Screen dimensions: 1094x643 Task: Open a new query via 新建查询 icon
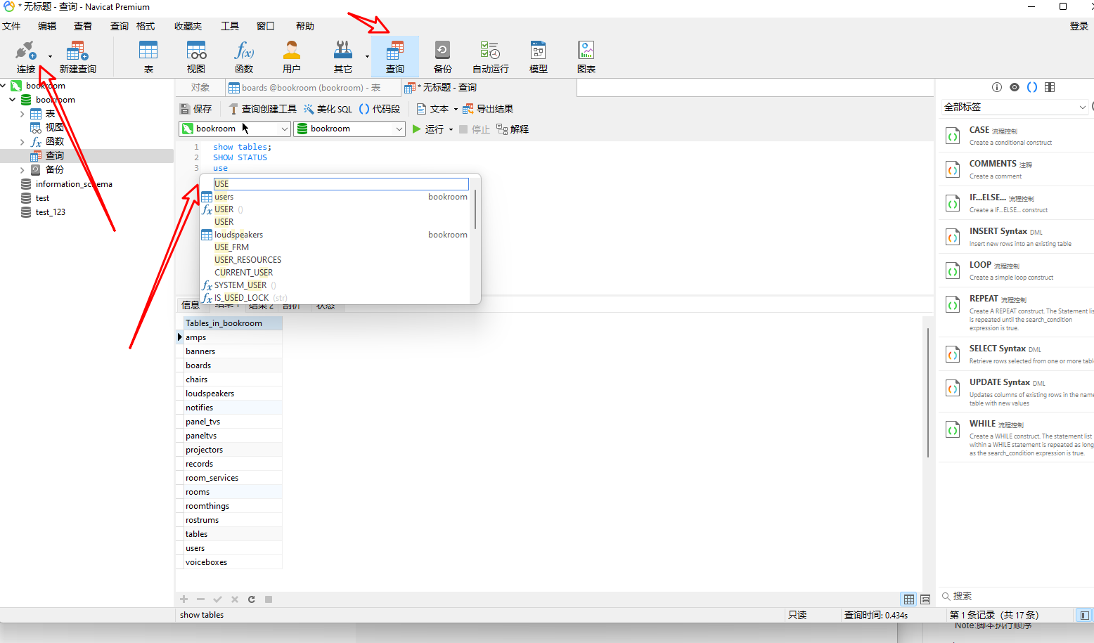coord(77,56)
